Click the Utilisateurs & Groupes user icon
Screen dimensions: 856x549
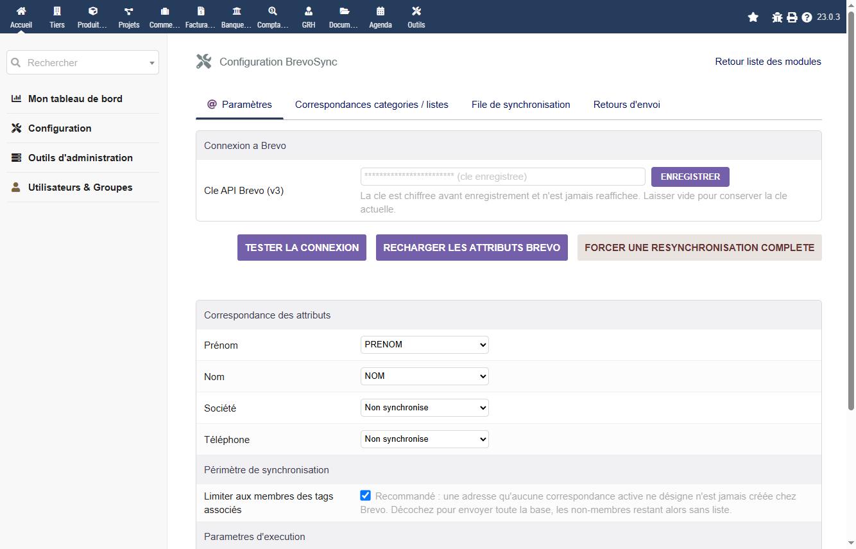tap(16, 187)
